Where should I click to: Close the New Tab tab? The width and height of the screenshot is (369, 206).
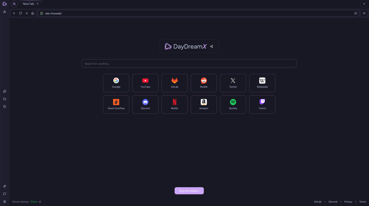[37, 4]
